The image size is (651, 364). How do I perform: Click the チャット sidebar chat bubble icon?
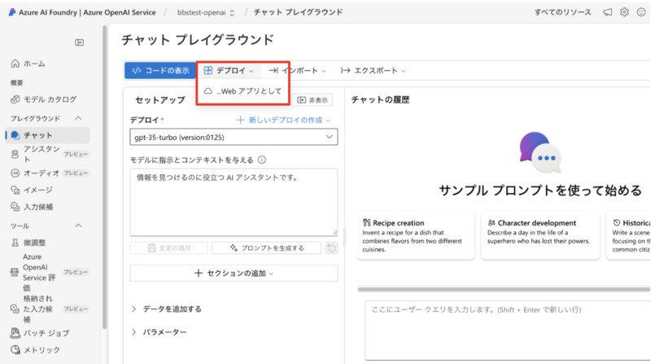pos(15,135)
